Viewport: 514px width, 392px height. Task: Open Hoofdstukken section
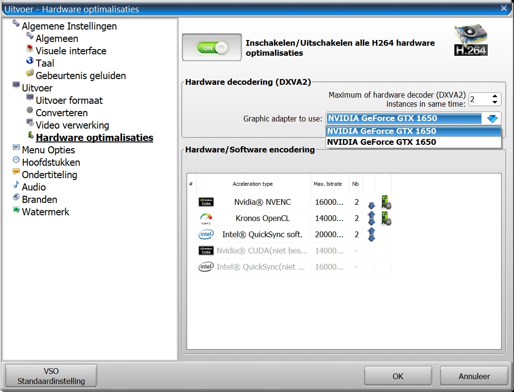click(x=51, y=162)
